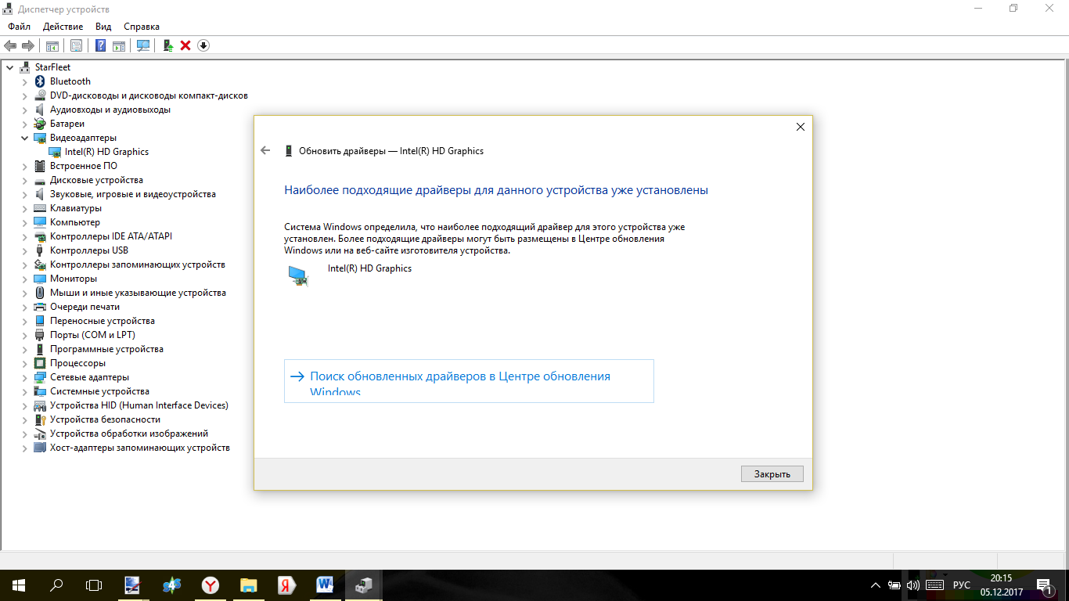1069x601 pixels.
Task: Expand Аудиовходы и аудиовыходы category
Action: tap(24, 110)
